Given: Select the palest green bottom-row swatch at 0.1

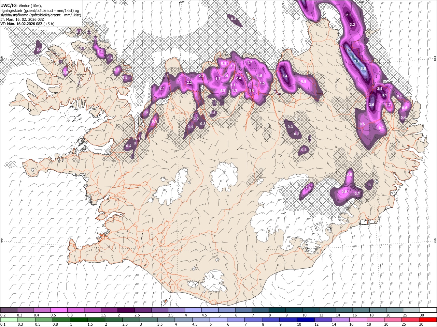Looking at the screenshot, I should pyautogui.click(x=9, y=320).
